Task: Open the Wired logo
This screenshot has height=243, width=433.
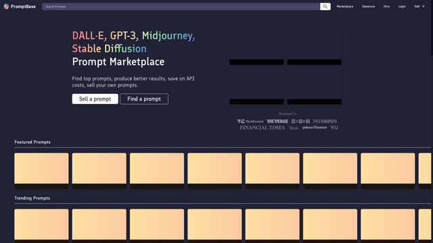Action: tap(300, 122)
